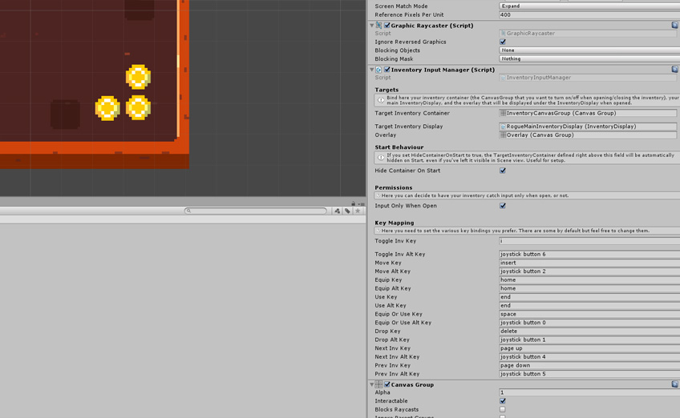Click Equip Alt Key field

pyautogui.click(x=589, y=288)
